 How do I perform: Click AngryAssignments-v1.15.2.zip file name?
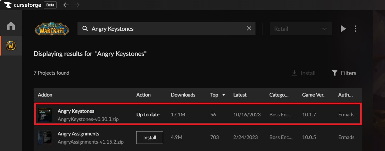[x=91, y=142]
